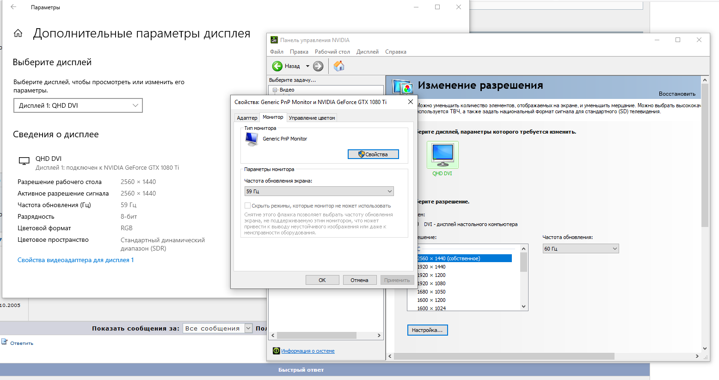Image resolution: width=719 pixels, height=380 pixels.
Task: Click the NVIDIA logo in the title bar
Action: [x=274, y=40]
